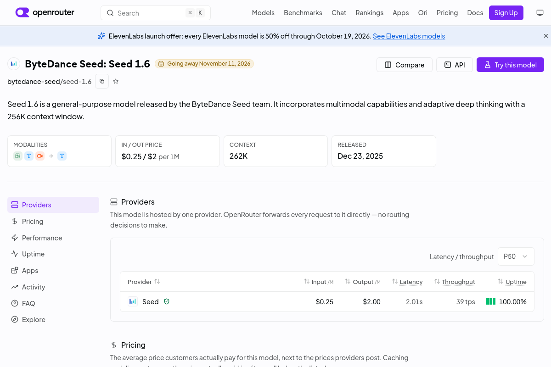551x367 pixels.
Task: Click the 100.00% uptime value
Action: pos(513,302)
